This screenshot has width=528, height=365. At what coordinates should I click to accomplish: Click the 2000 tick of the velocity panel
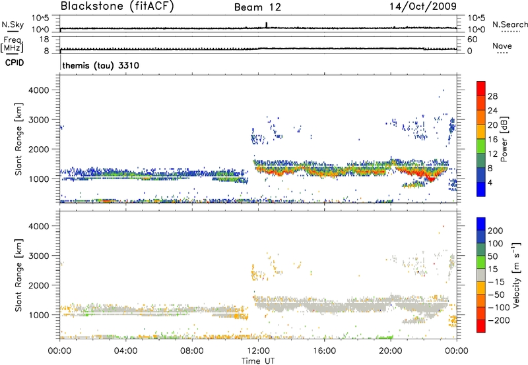tap(39, 285)
